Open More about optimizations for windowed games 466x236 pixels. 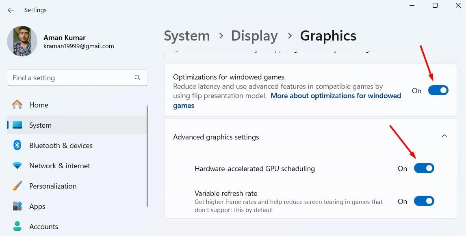pos(336,96)
